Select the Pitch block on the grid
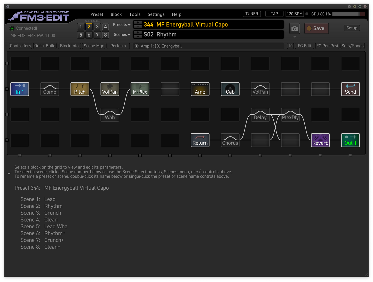 click(80, 89)
